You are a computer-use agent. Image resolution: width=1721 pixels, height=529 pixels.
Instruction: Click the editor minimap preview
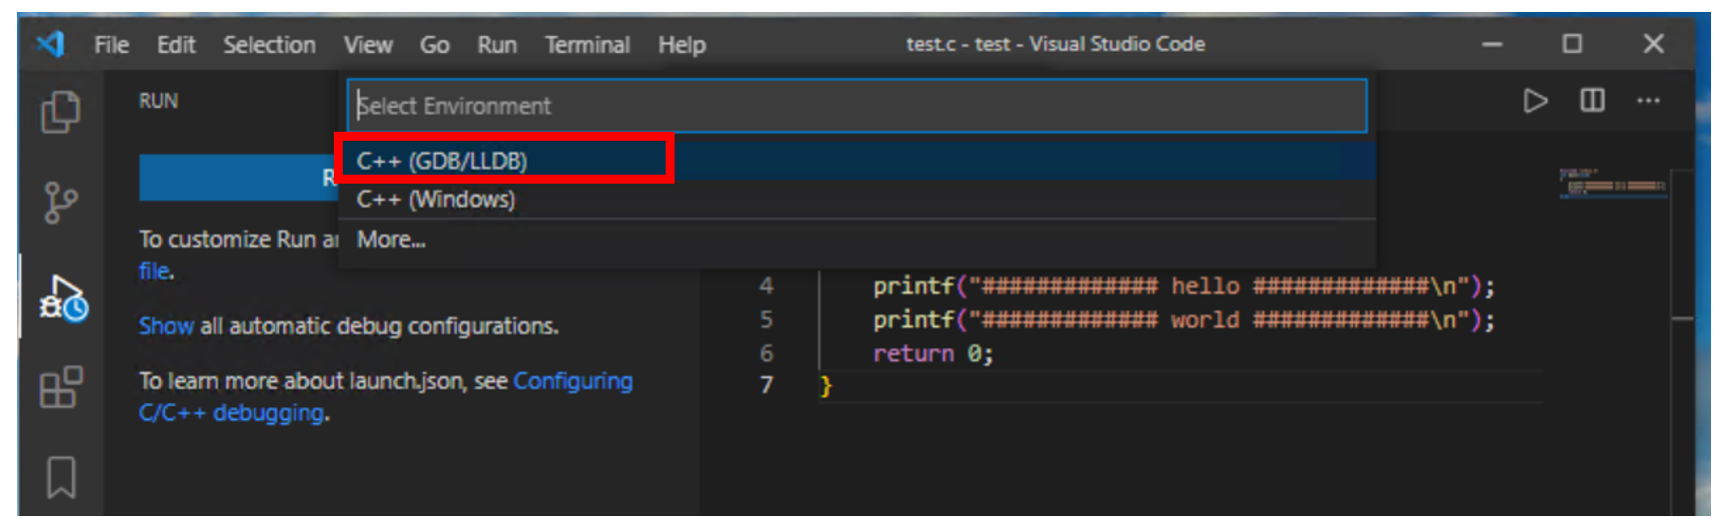click(x=1611, y=183)
